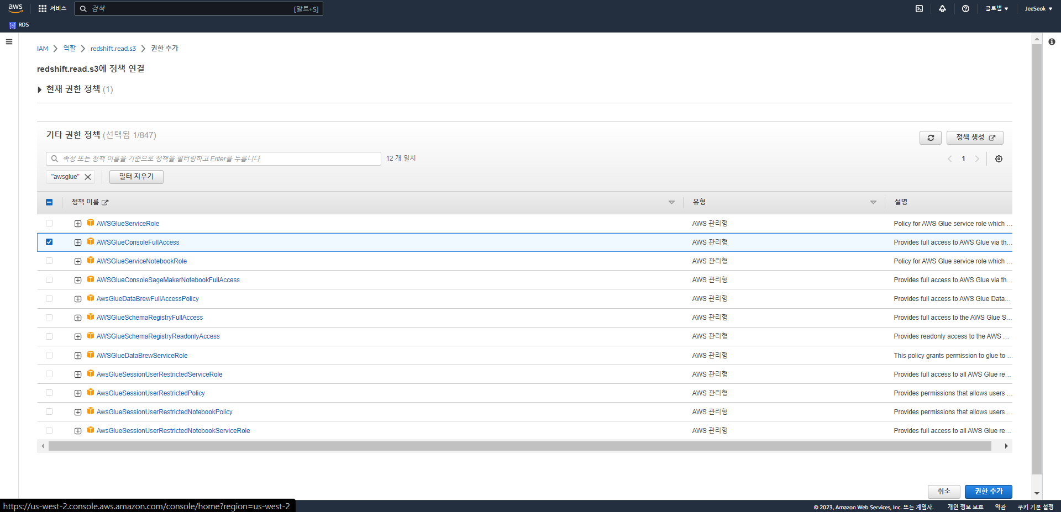Click page number 1 in pagination
This screenshot has width=1061, height=512.
pos(963,159)
